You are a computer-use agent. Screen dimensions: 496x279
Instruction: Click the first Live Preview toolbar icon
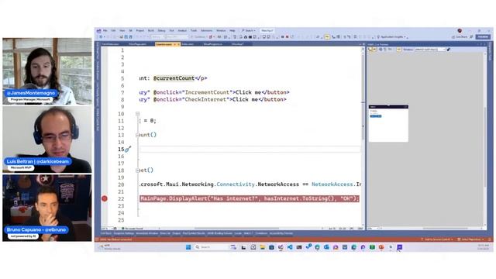[x=370, y=50]
